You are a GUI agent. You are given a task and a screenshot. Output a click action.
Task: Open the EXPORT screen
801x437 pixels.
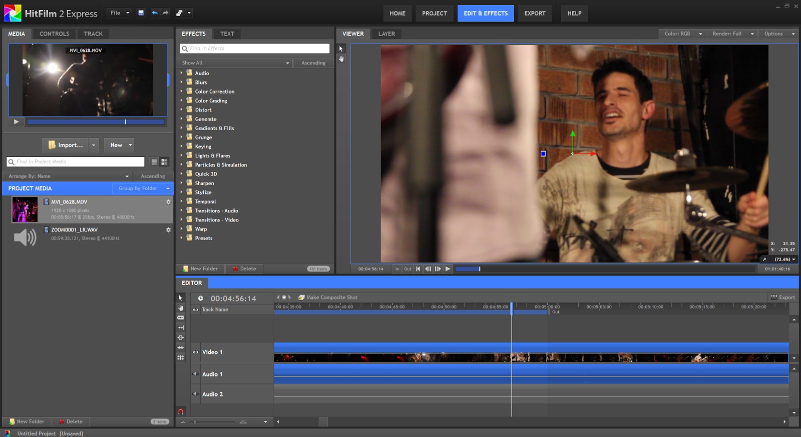(535, 13)
